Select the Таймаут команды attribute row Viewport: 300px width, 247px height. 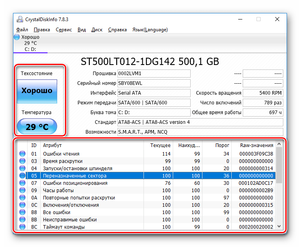[x=146, y=227]
